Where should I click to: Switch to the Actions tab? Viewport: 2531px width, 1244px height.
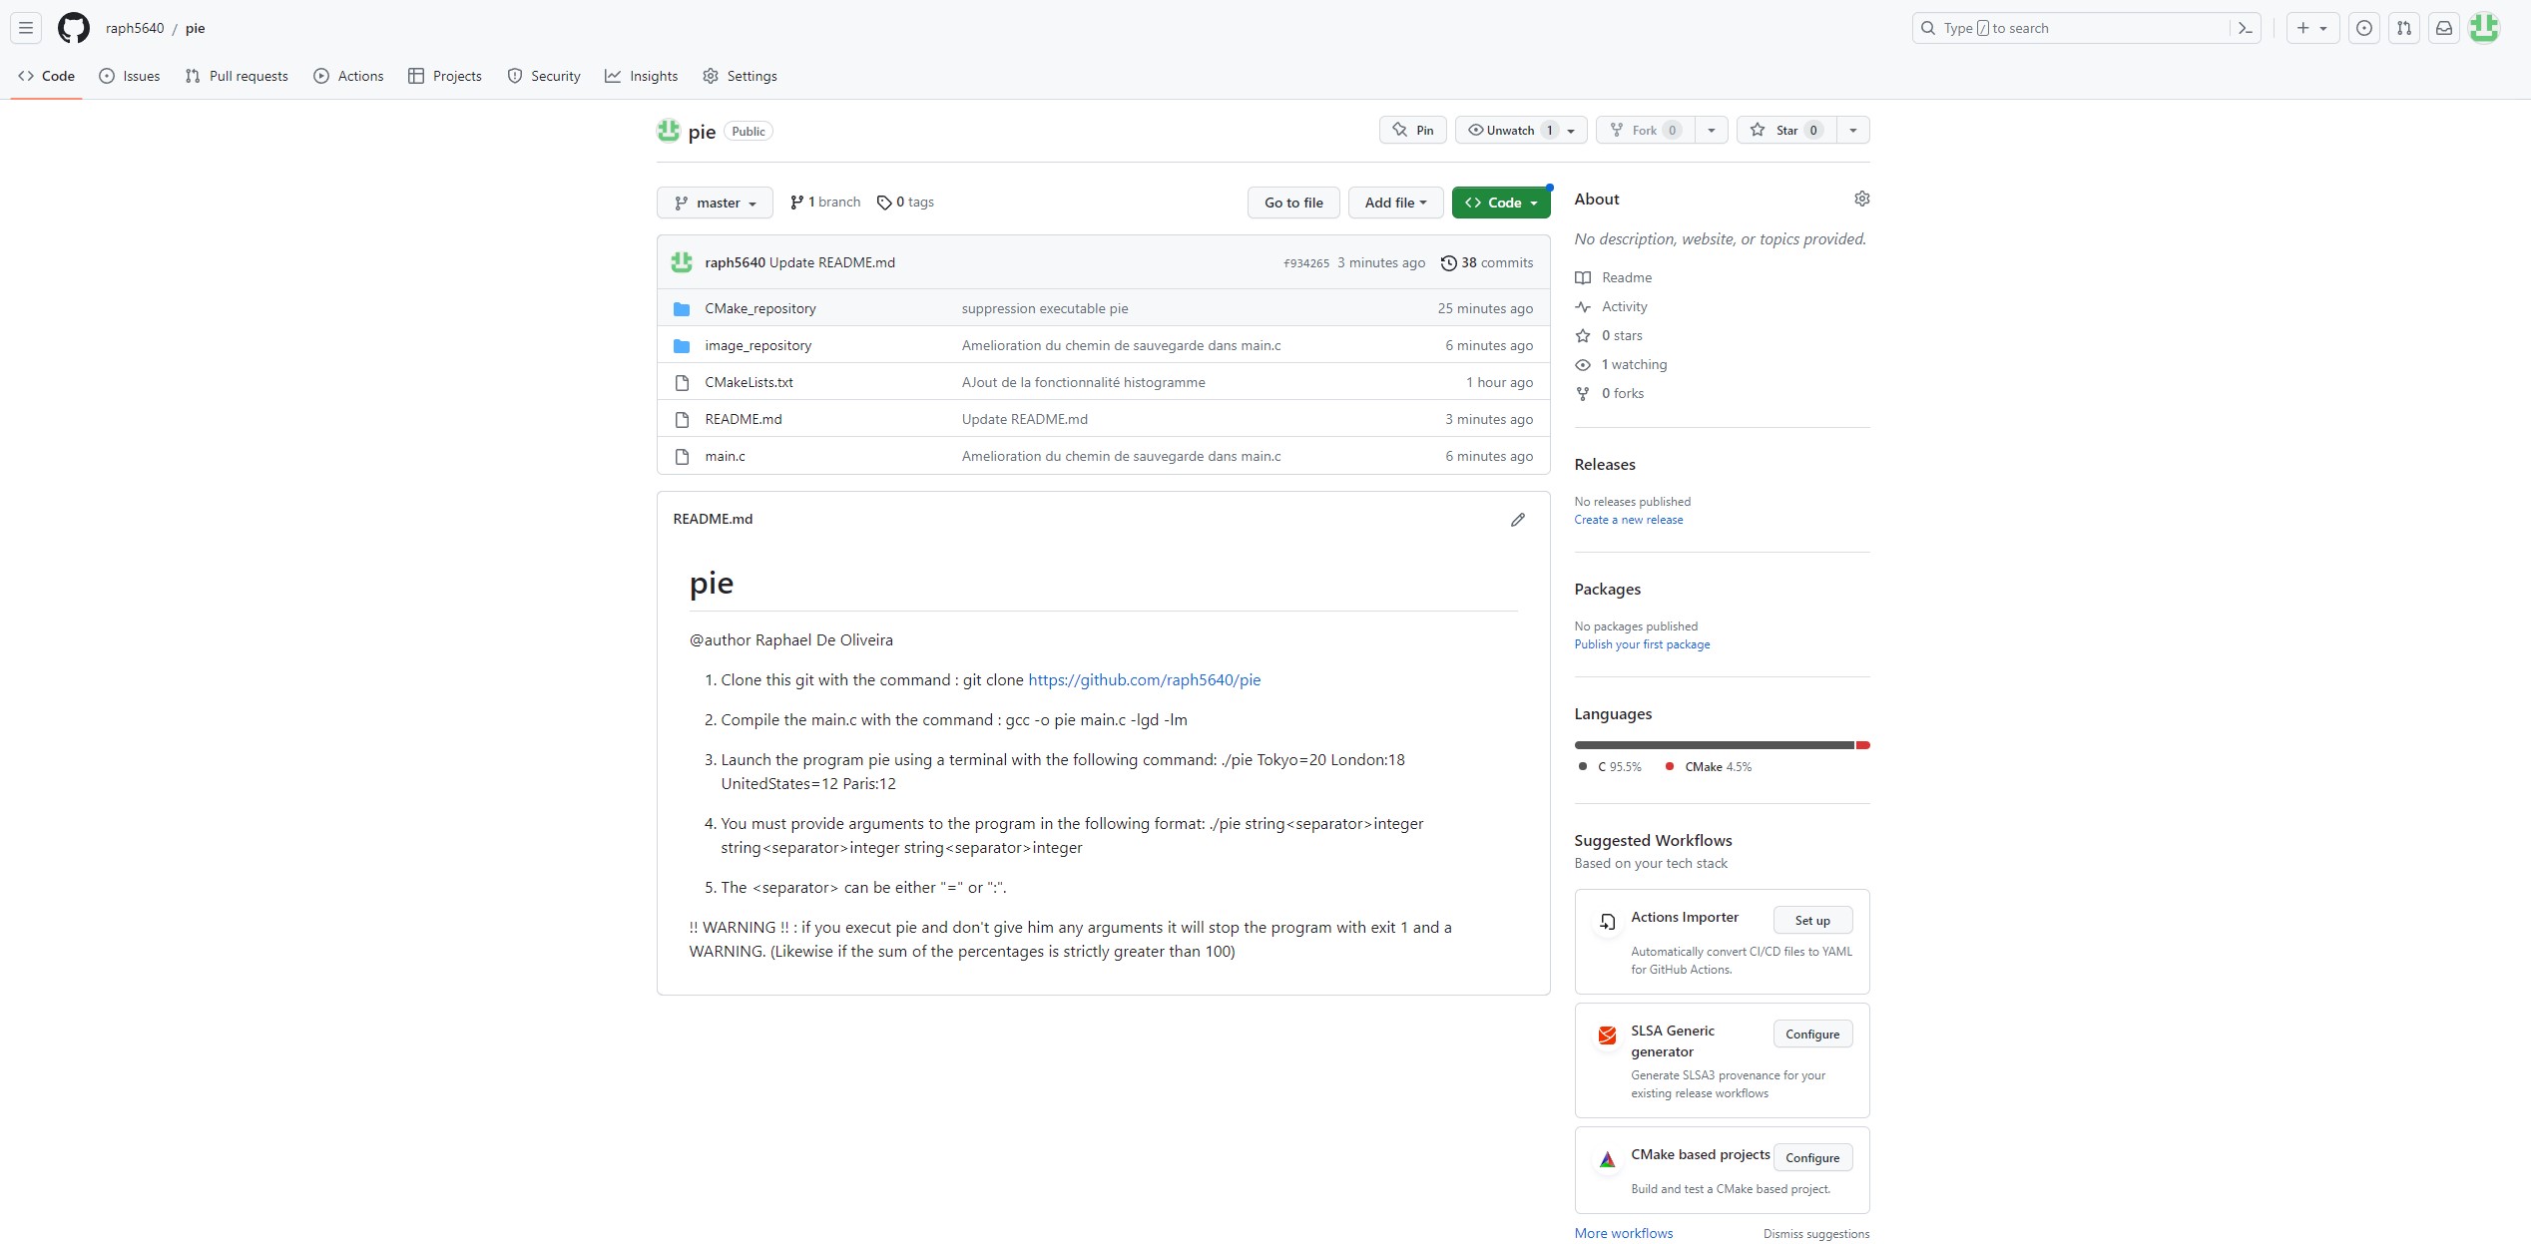[348, 76]
